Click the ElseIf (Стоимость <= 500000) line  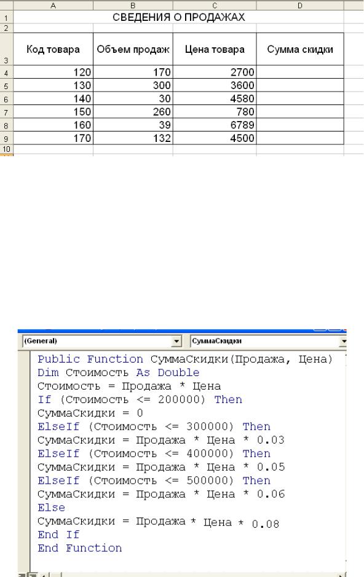coord(154,481)
